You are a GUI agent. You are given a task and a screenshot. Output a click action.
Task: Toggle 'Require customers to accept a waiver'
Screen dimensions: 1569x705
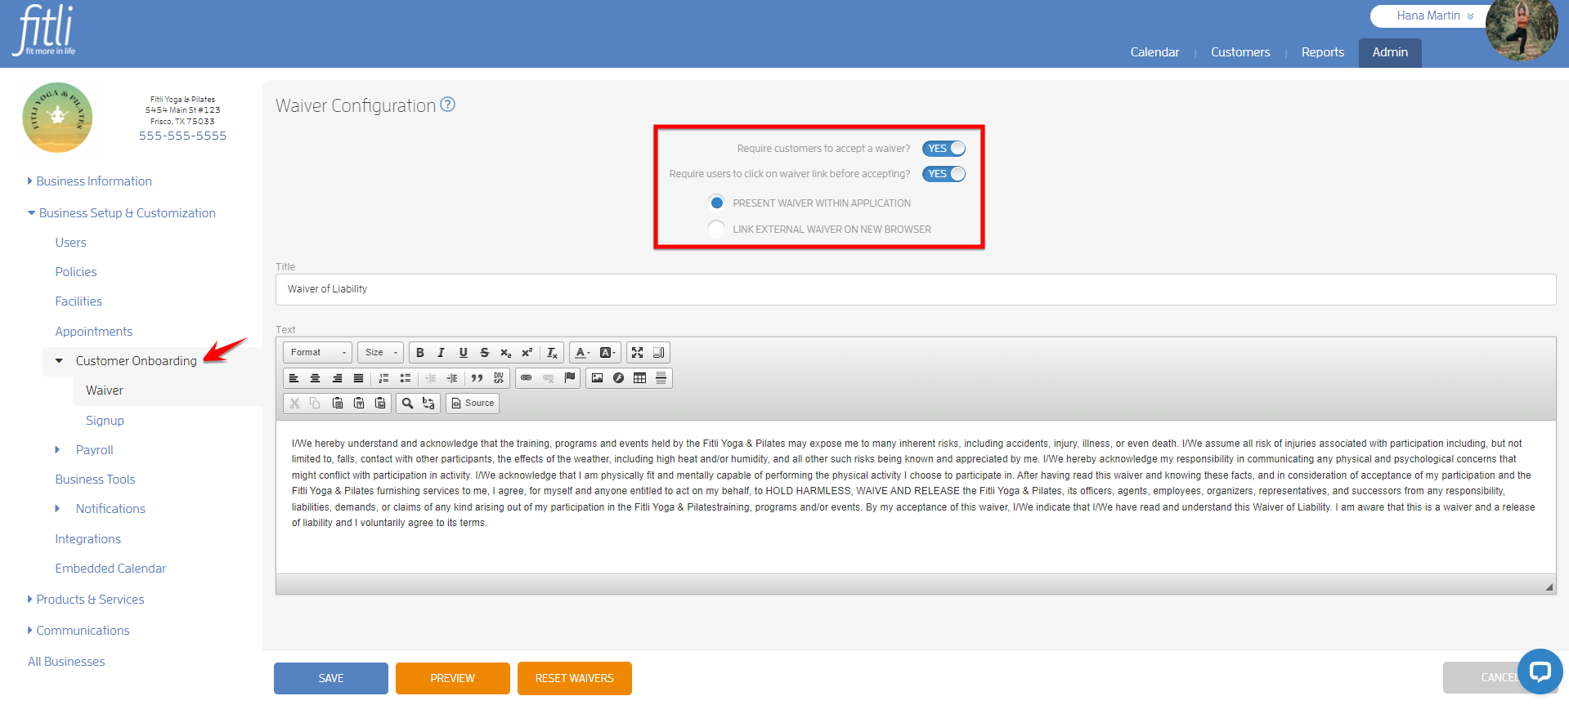click(944, 149)
